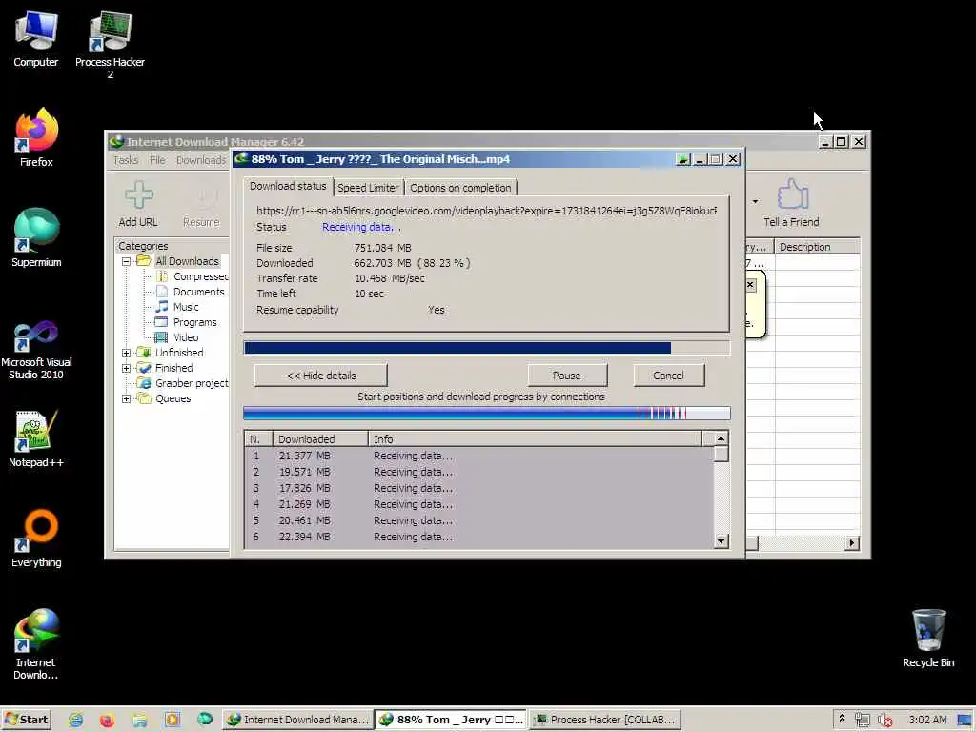The width and height of the screenshot is (976, 732).
Task: Switch to the Download status tab
Action: tap(288, 186)
